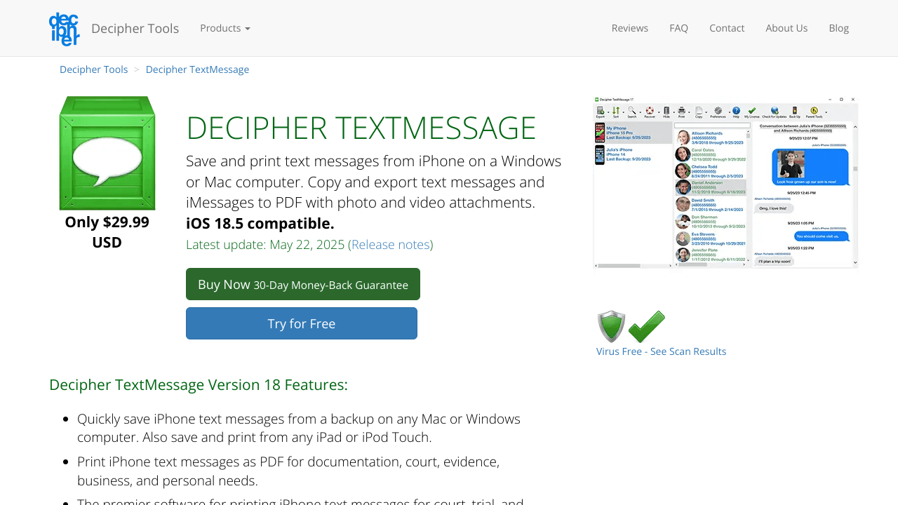
Task: Expand the Products dropdown menu
Action: pyautogui.click(x=225, y=28)
